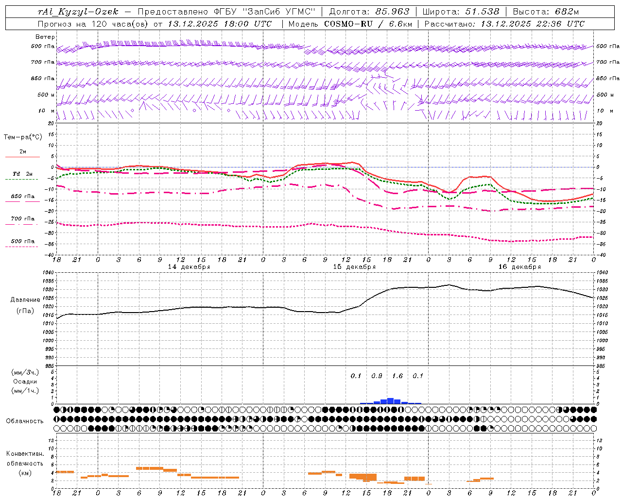Viewport: 622px width, 497px height.
Task: Click the Давление chart label
Action: (x=25, y=300)
